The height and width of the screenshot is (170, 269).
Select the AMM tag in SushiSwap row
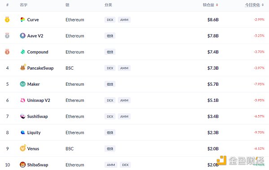[x=124, y=116]
